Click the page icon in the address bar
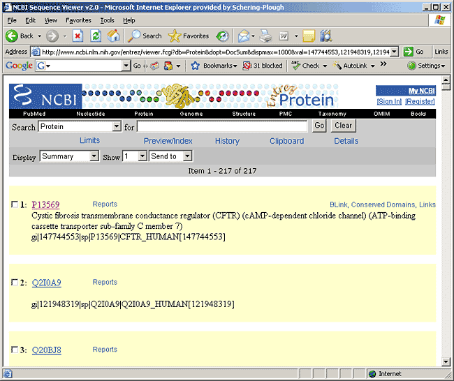The image size is (454, 381). click(x=36, y=52)
